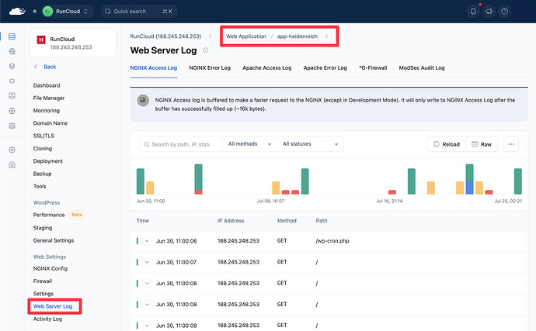Viewport: 536px width, 331px height.
Task: Click the IP Address column header
Action: [231, 221]
